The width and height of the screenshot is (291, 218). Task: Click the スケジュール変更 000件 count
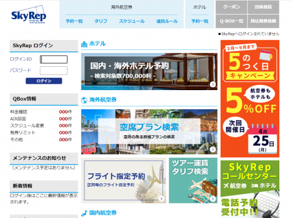[x=65, y=126]
